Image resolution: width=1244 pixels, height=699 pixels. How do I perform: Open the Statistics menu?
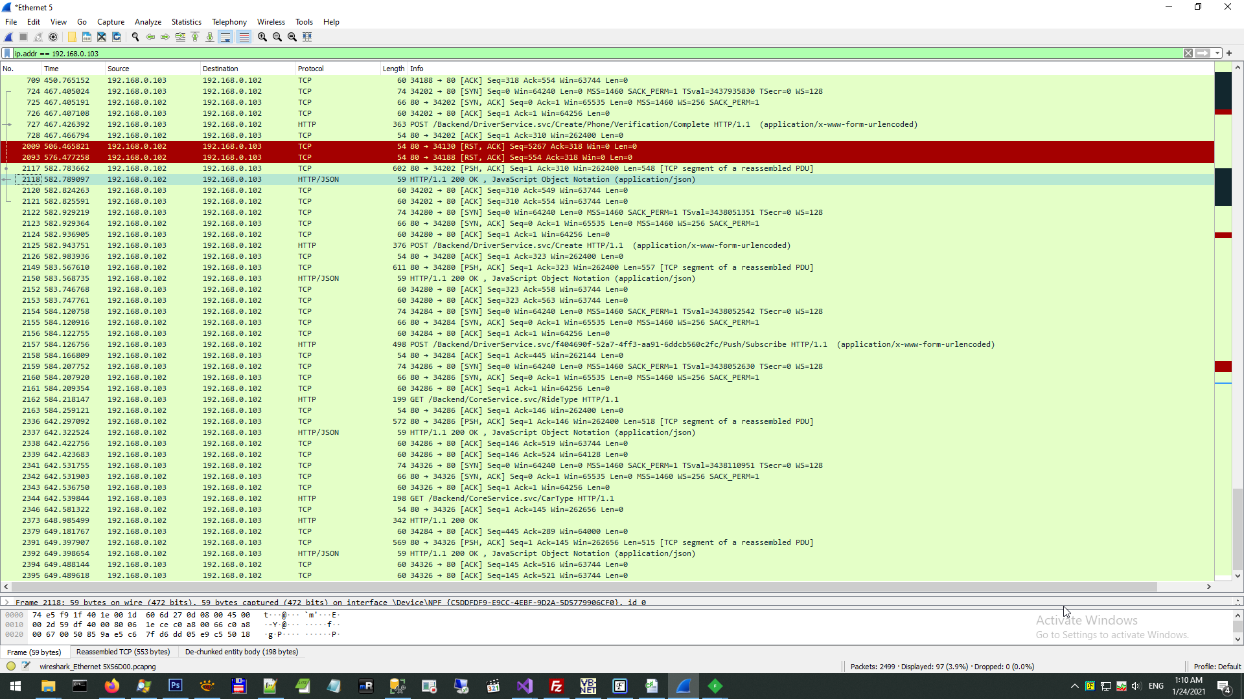coord(186,22)
